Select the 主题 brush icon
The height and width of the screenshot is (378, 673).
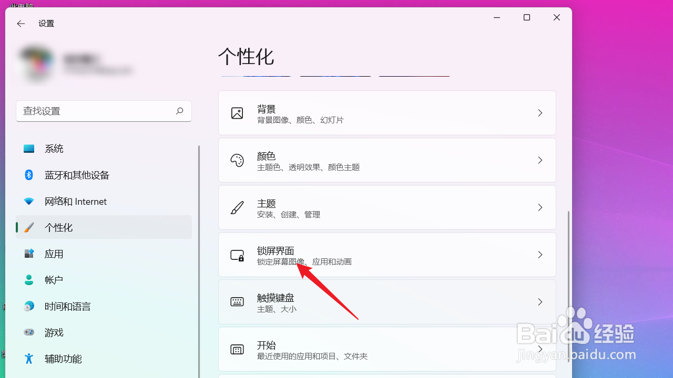click(237, 207)
